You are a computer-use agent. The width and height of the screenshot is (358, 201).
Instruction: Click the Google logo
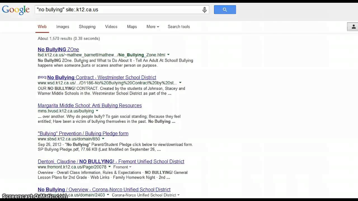16,10
